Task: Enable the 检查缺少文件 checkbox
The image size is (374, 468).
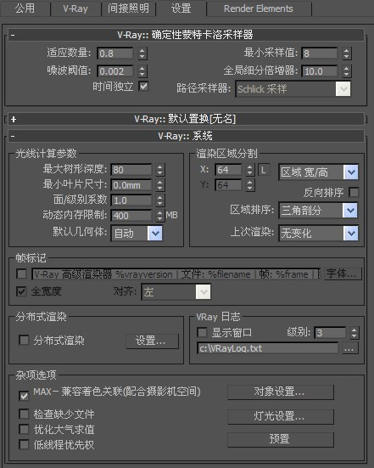Action: (x=24, y=414)
